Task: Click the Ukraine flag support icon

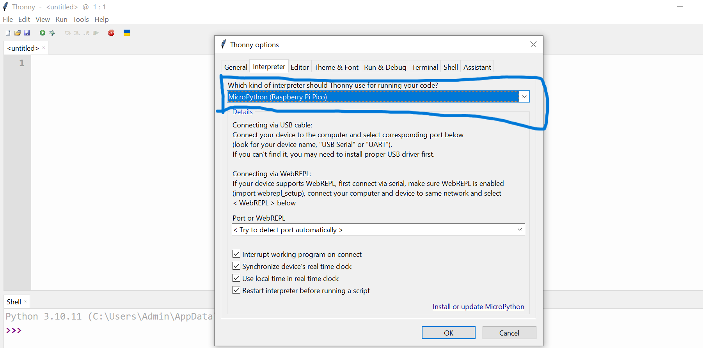Action: 127,33
